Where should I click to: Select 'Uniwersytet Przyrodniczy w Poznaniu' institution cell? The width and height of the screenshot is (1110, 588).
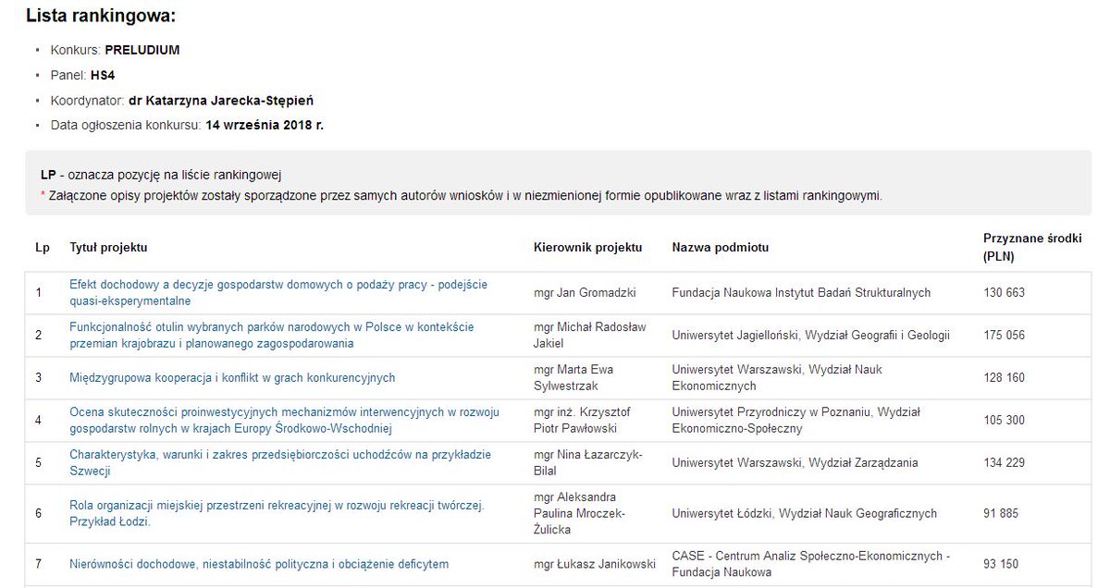coord(796,420)
